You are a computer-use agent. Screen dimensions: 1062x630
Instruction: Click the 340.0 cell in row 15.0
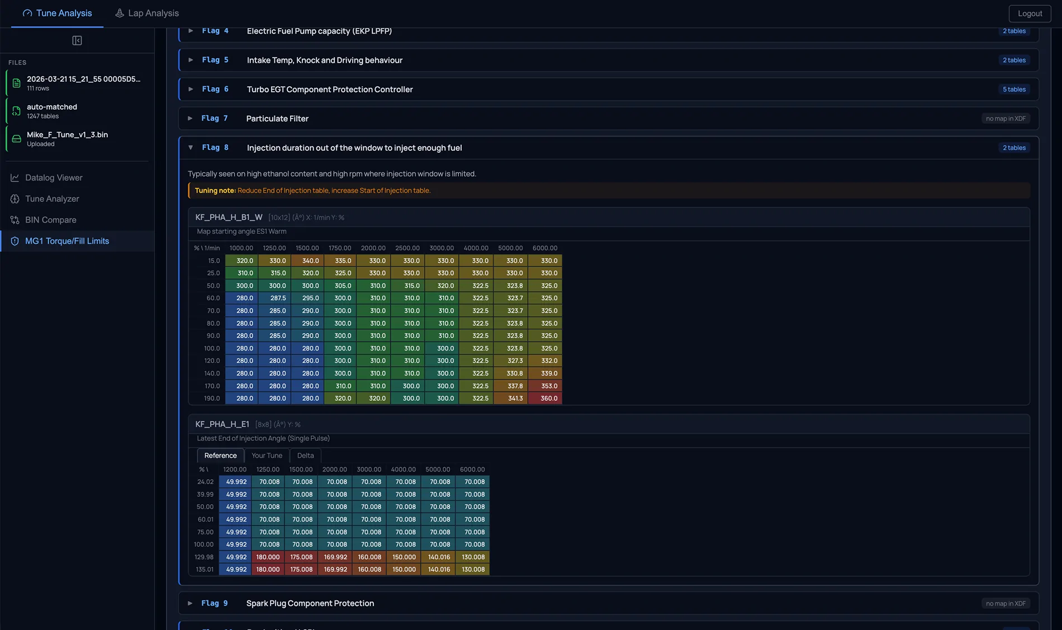point(307,261)
